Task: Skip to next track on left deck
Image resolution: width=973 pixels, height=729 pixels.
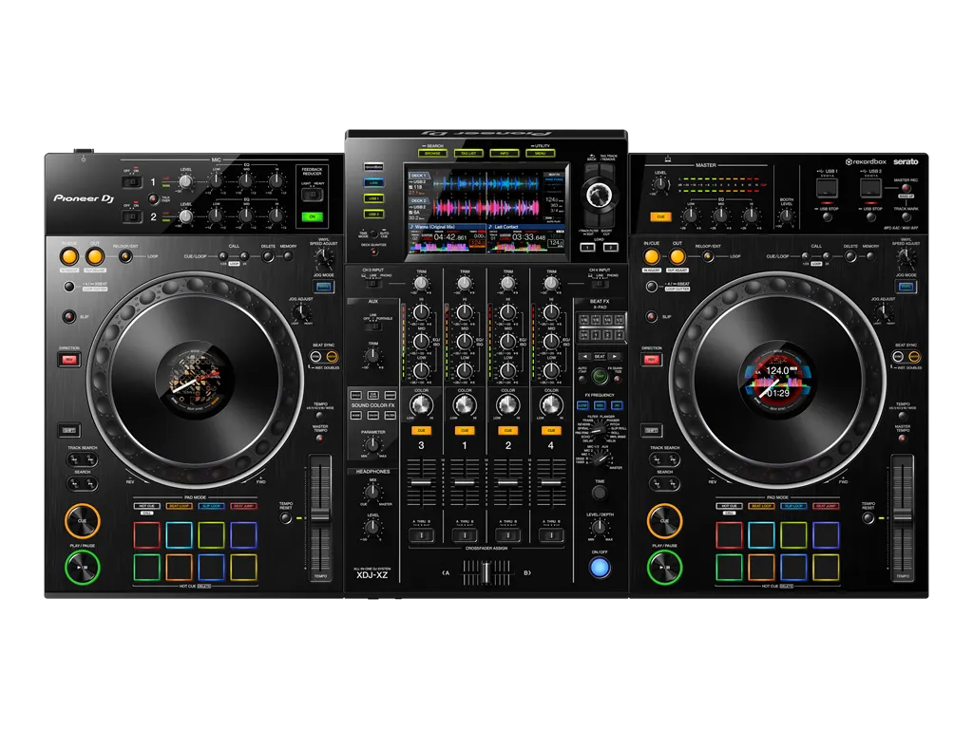Action: [90, 460]
